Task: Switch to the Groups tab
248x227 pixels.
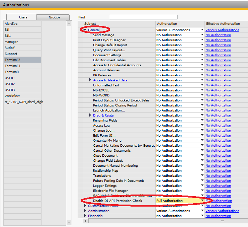Action: point(54,17)
